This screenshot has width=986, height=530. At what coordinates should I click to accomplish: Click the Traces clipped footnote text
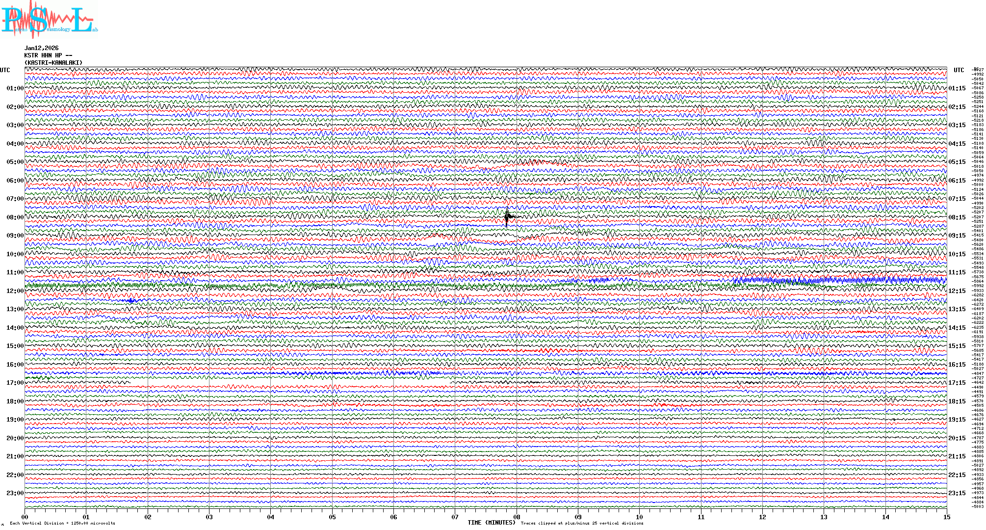[x=582, y=523]
